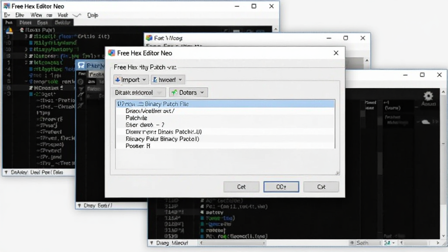This screenshot has width=448, height=252.
Task: Select the 'Patchrie' list row
Action: pyautogui.click(x=225, y=118)
